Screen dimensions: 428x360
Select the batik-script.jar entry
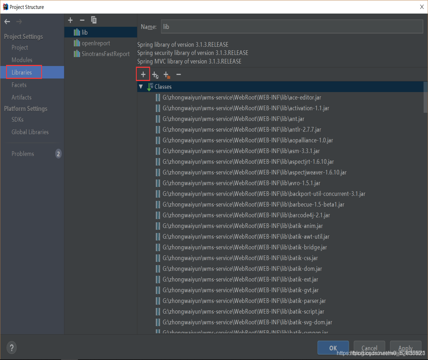[244, 311]
